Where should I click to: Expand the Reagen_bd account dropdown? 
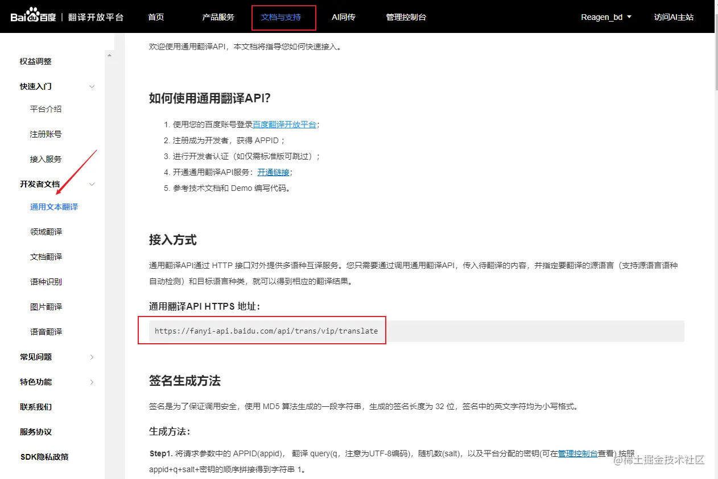pyautogui.click(x=606, y=17)
